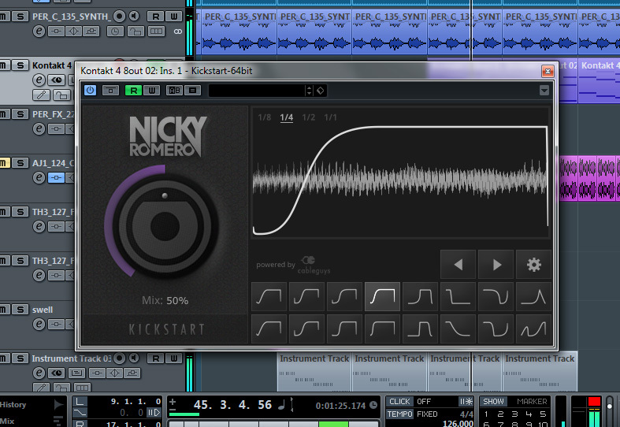This screenshot has height=427, width=620.
Task: Toggle the TEMPO track button
Action: pyautogui.click(x=399, y=414)
